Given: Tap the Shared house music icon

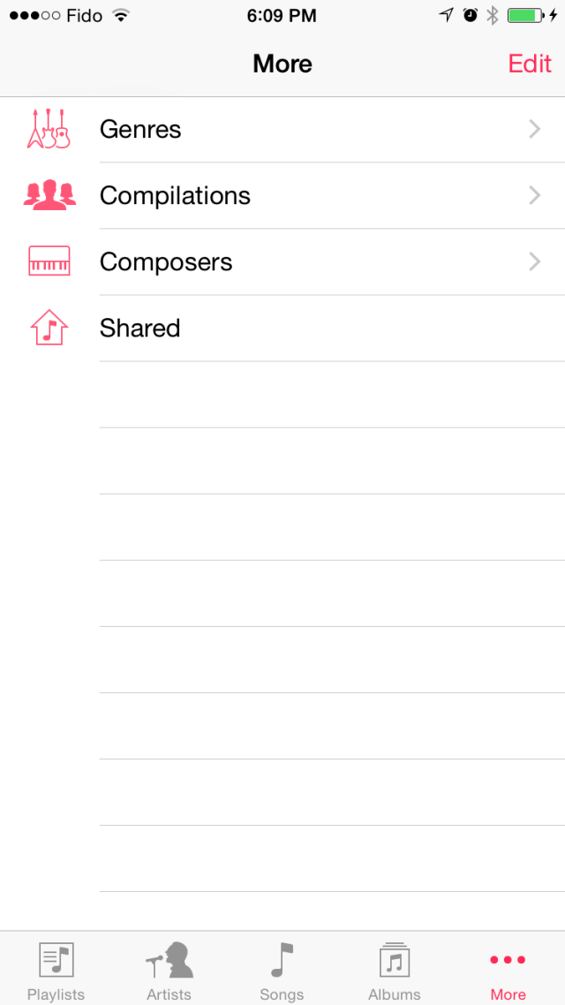Looking at the screenshot, I should point(49,328).
